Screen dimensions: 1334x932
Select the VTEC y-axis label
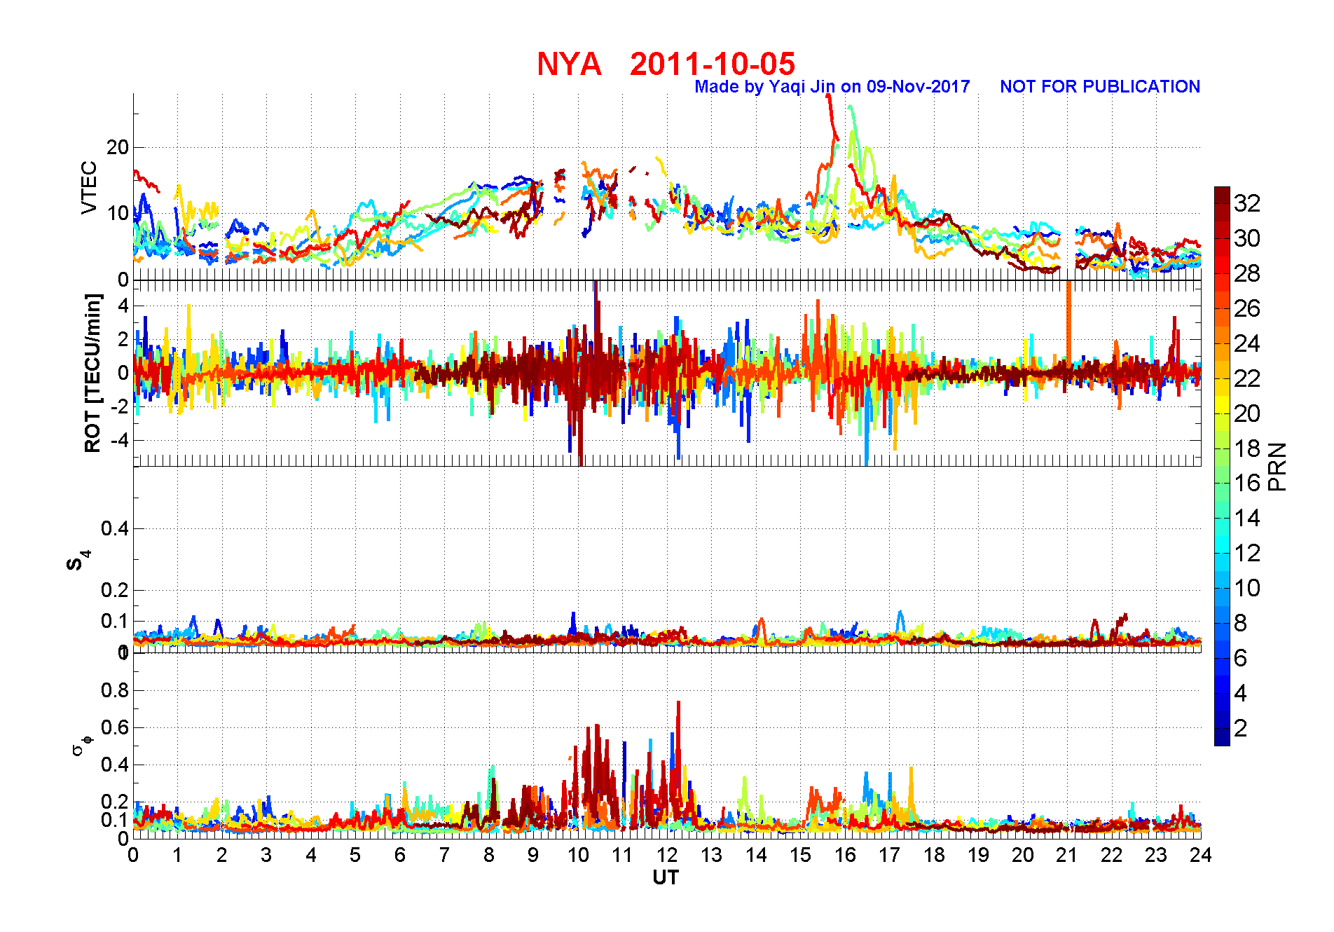coord(89,187)
